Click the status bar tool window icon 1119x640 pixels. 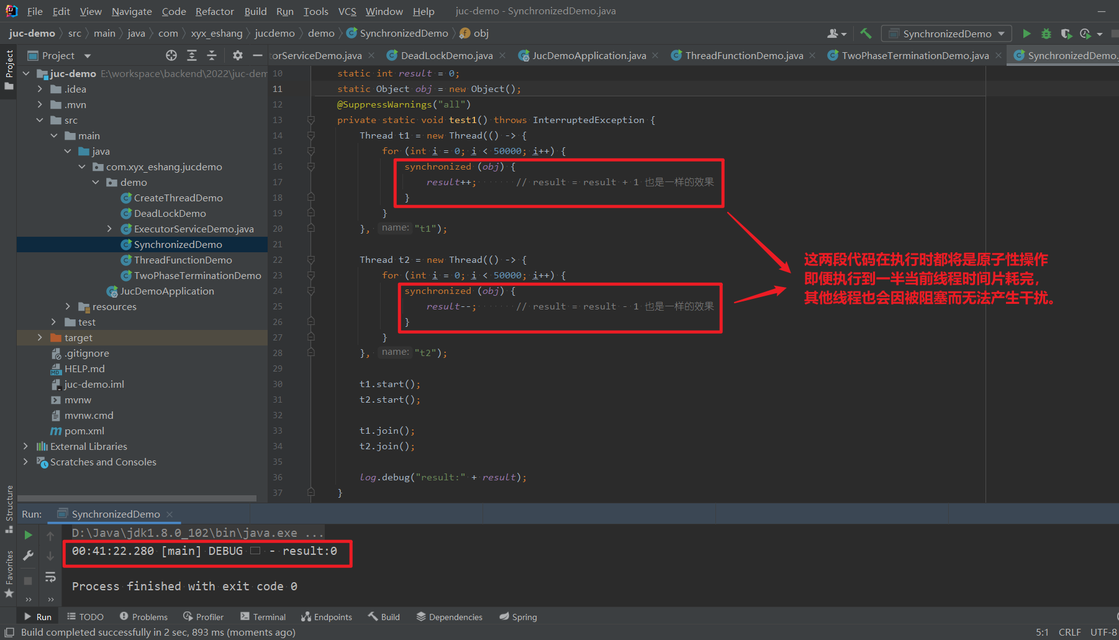click(9, 632)
